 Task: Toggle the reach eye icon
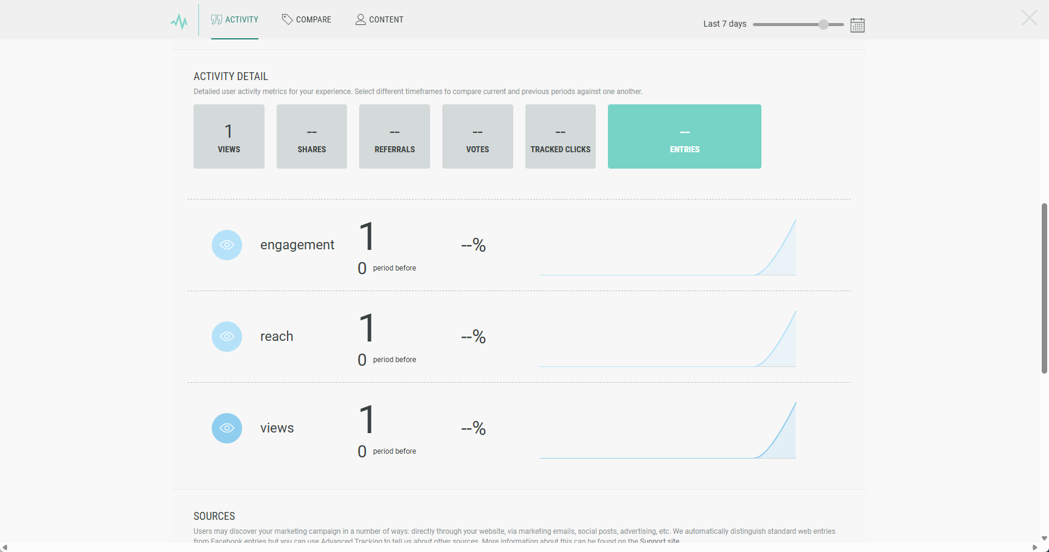227,337
